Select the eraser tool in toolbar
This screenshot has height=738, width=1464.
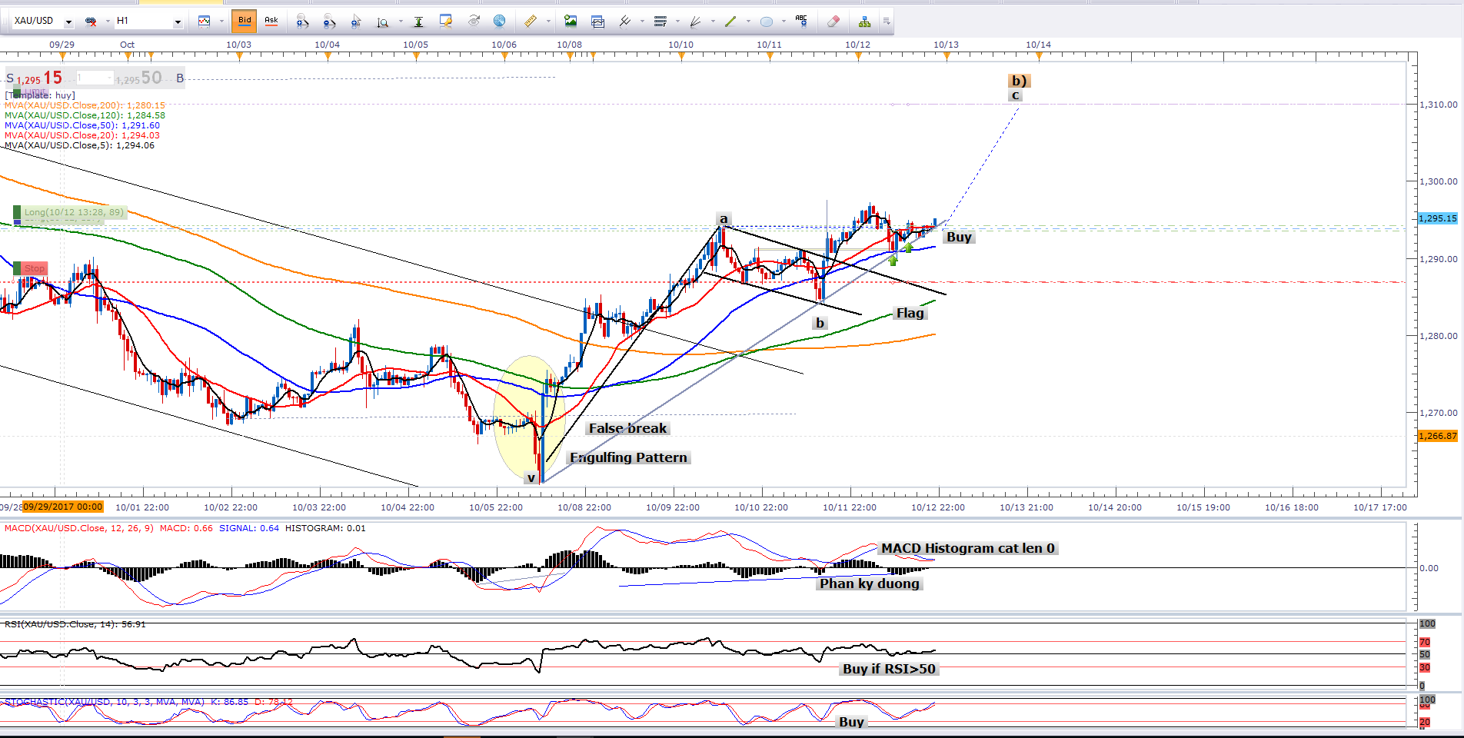pos(833,22)
